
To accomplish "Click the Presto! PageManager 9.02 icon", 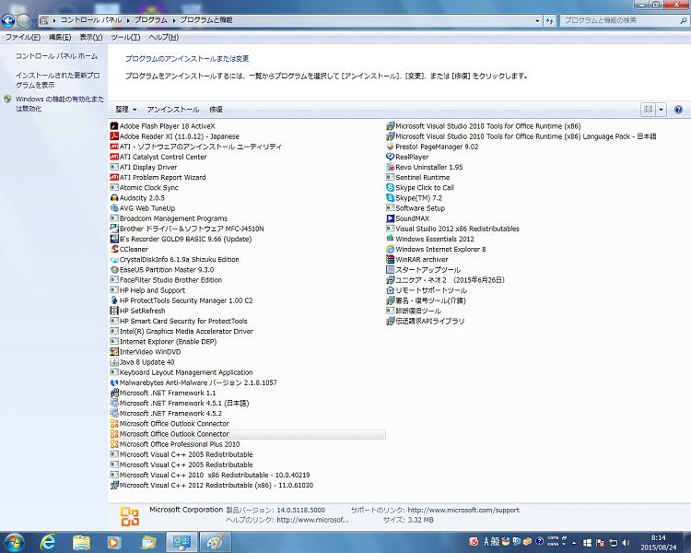I will (x=390, y=147).
